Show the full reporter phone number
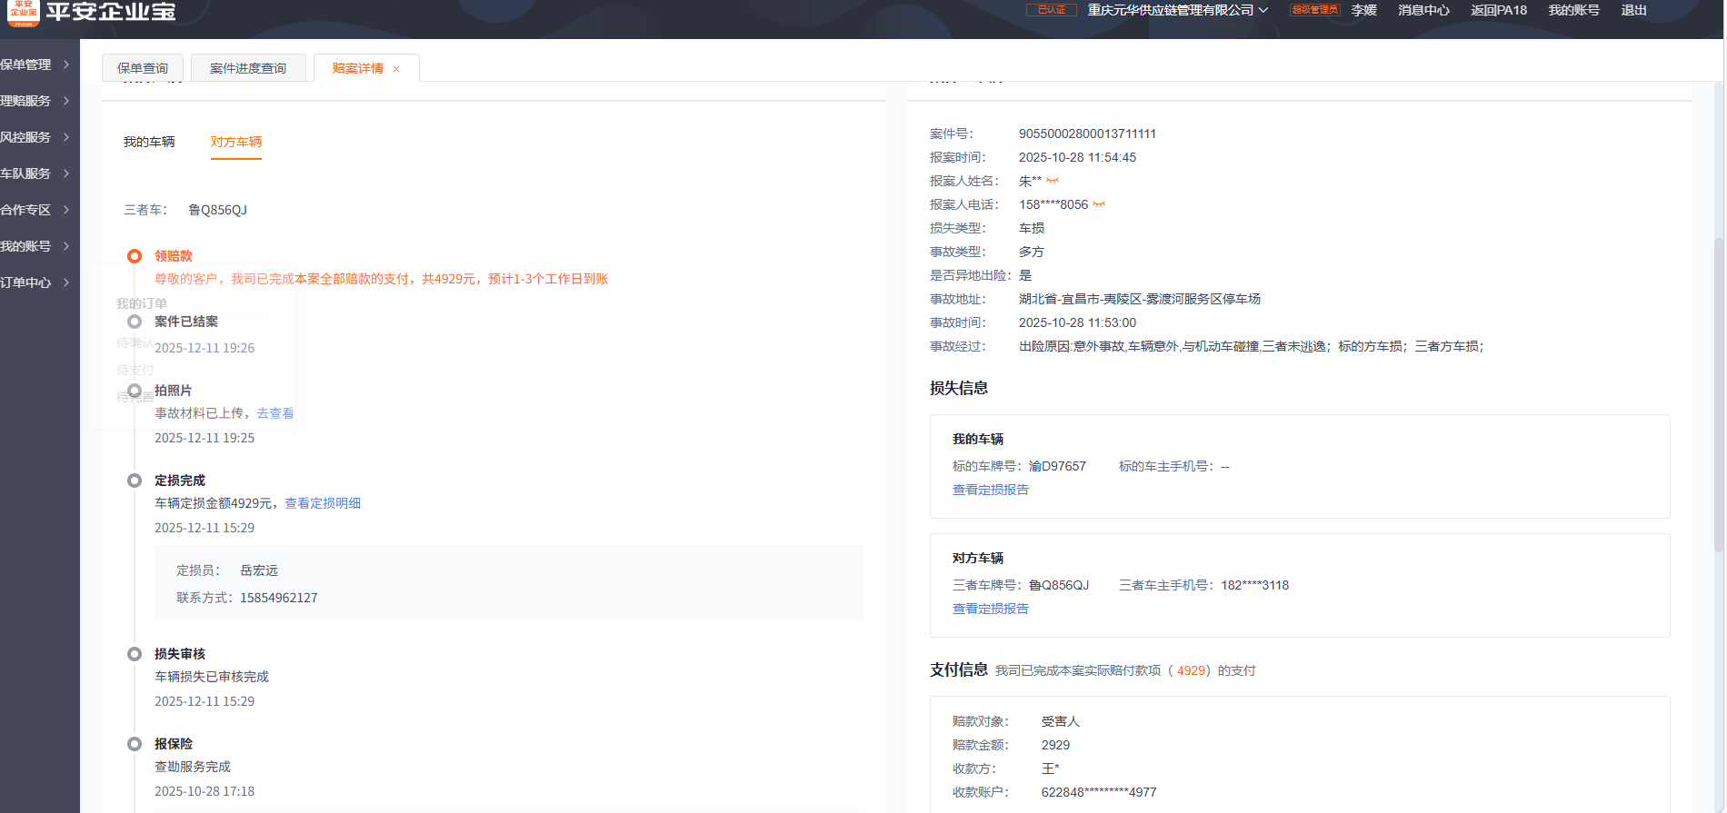Screen dimensions: 1727x813 pos(1099,204)
